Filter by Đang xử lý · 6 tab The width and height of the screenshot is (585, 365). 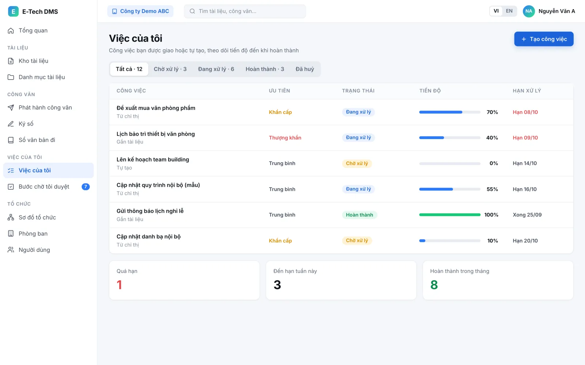[216, 69]
